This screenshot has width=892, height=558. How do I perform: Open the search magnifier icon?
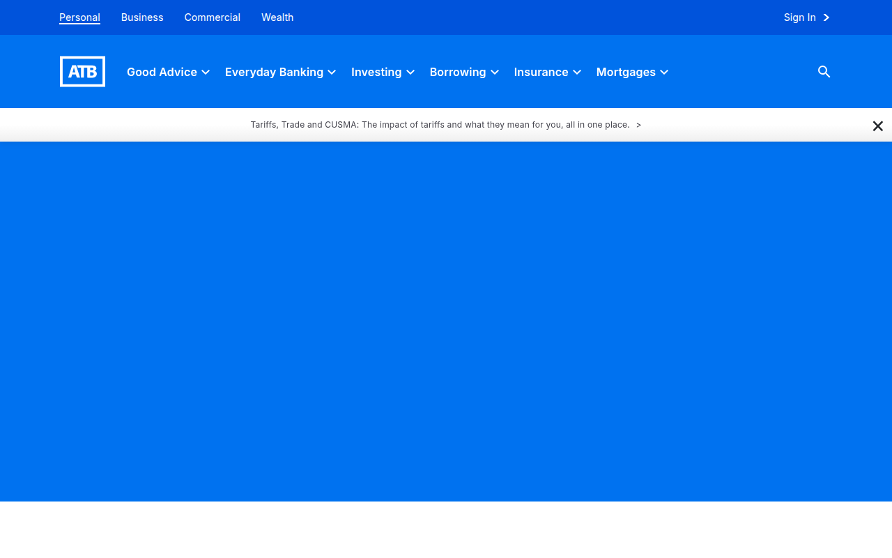824,71
